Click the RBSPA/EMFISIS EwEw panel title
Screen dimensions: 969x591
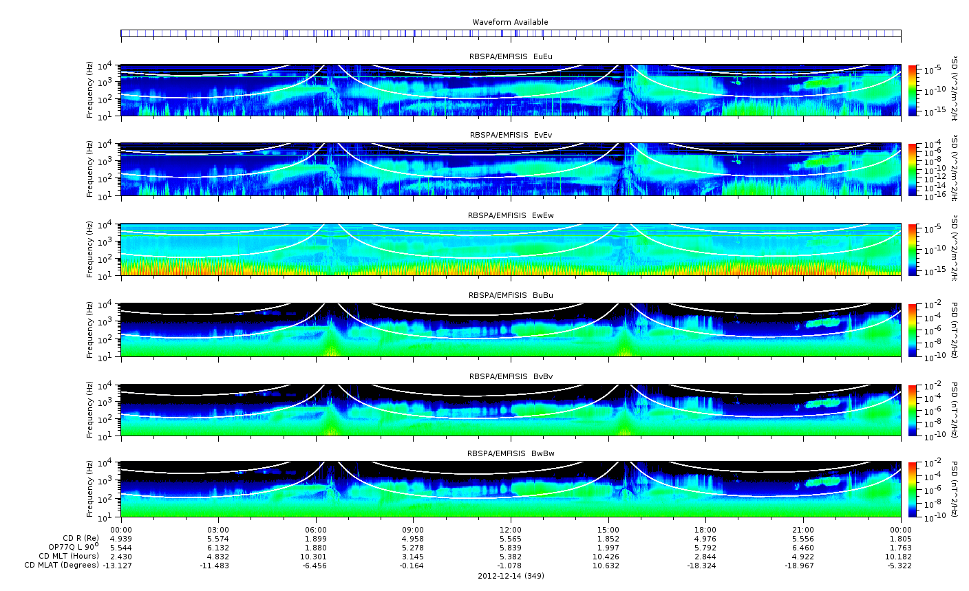[510, 215]
